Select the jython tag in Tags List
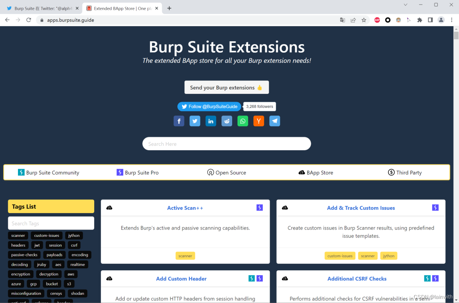 [x=74, y=235]
